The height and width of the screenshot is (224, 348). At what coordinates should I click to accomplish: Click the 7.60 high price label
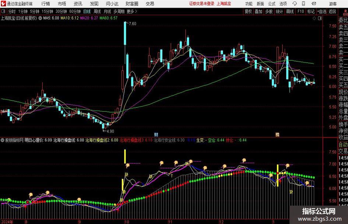click(132, 24)
